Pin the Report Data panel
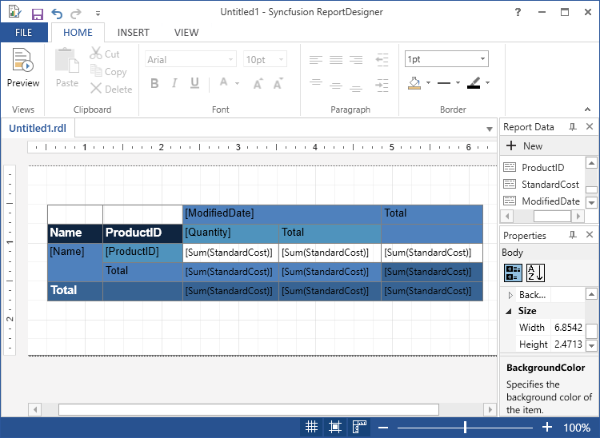This screenshot has width=600, height=438. 572,127
